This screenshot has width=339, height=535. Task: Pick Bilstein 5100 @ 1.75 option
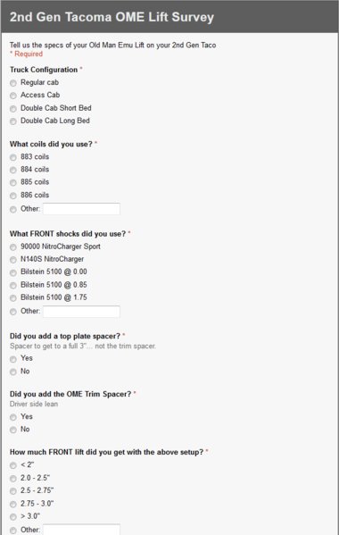click(x=13, y=297)
